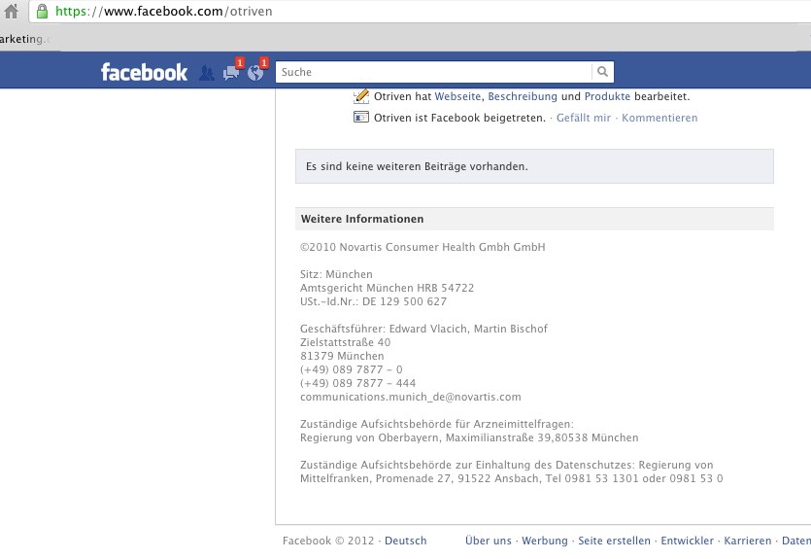
Task: Click 'Facebook © 2012' footer text
Action: pos(328,541)
